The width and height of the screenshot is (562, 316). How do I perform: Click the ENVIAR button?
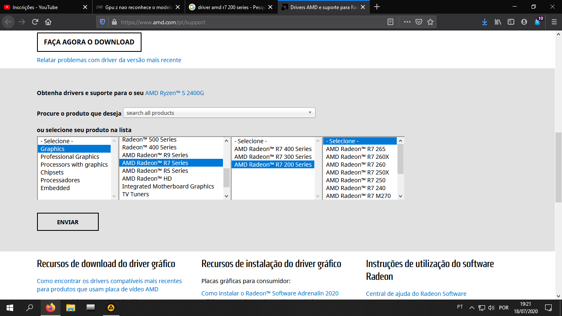pyautogui.click(x=68, y=222)
